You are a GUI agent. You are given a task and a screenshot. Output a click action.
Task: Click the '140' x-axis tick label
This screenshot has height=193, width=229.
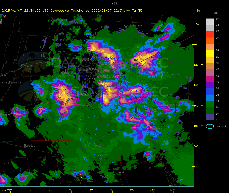pyautogui.click(x=173, y=190)
